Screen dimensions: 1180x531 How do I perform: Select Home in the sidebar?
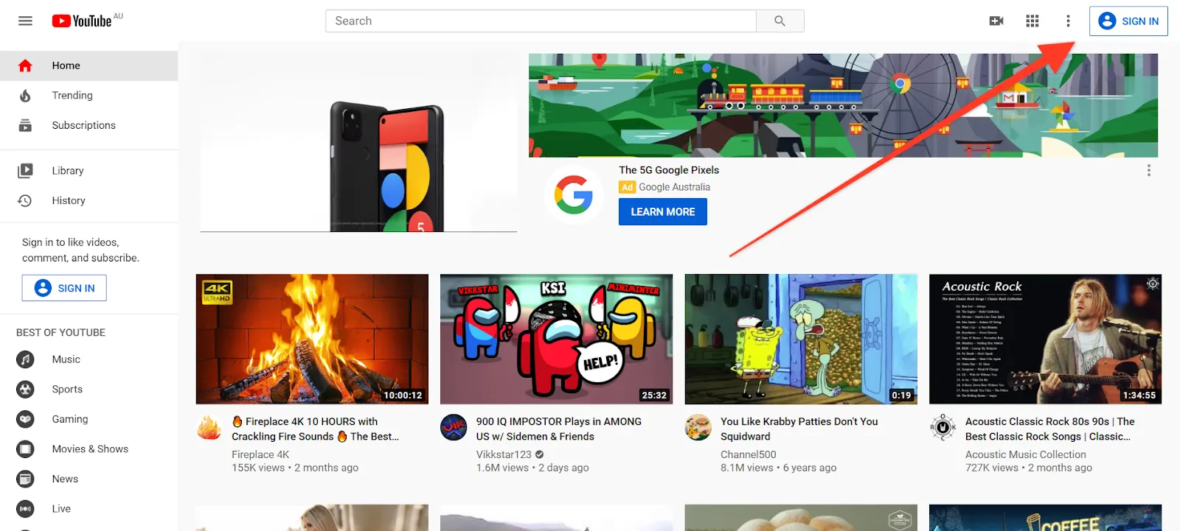tap(88, 66)
